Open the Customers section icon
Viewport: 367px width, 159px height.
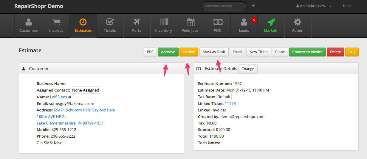(x=29, y=22)
